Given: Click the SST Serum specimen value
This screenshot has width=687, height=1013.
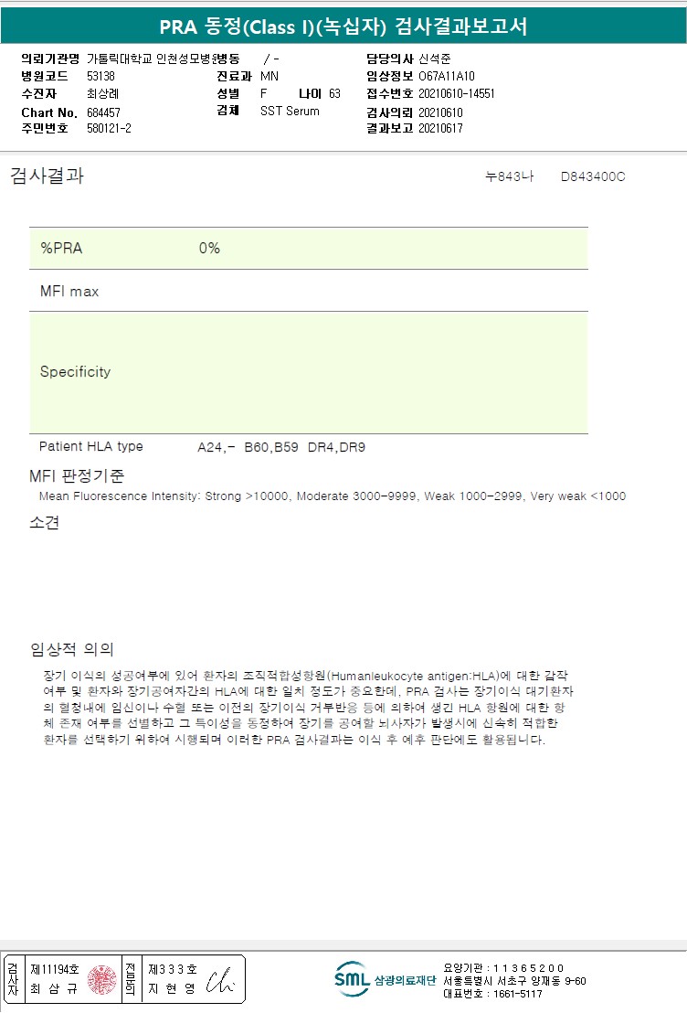Looking at the screenshot, I should tap(290, 112).
